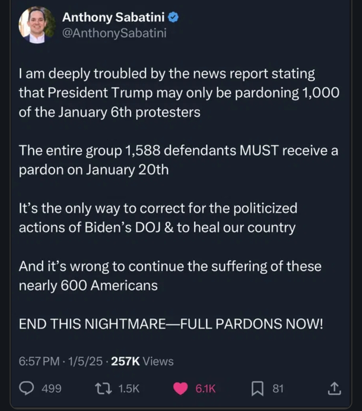Click the "END THIS NIGHTMARE" line
This screenshot has width=362, height=411.
[171, 324]
